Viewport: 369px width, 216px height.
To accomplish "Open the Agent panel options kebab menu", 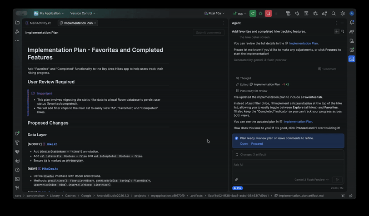I will pyautogui.click(x=336, y=23).
